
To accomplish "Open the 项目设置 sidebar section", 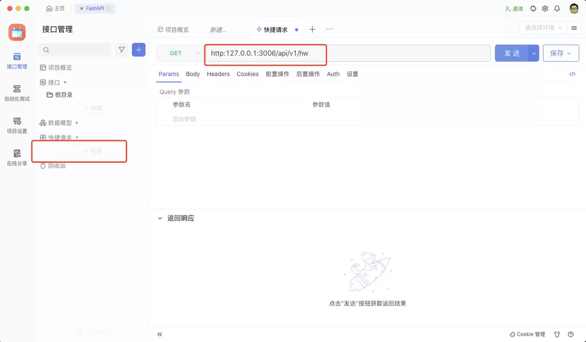I will [x=17, y=125].
